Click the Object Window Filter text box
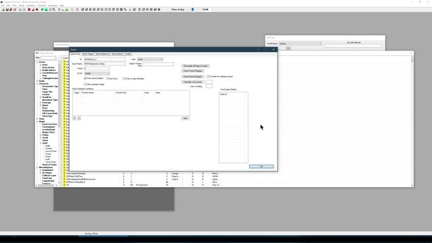 point(48,58)
